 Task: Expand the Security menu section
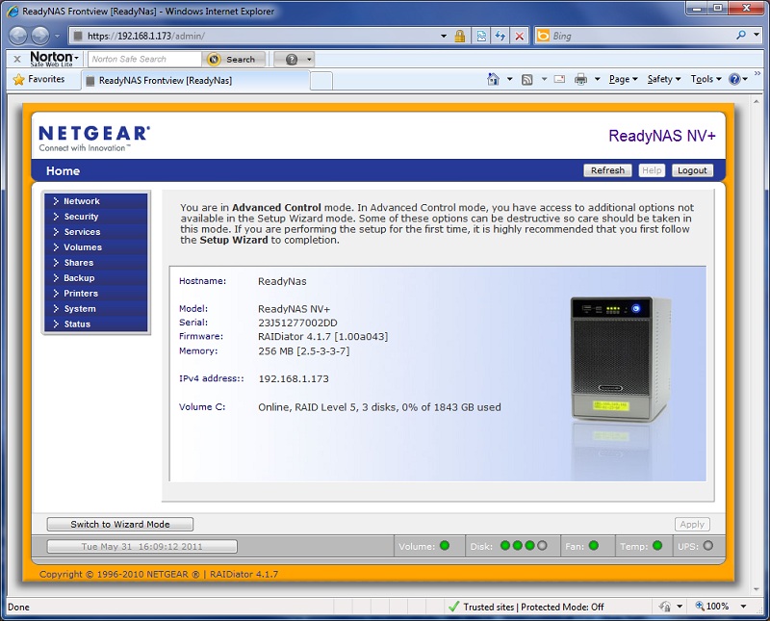pyautogui.click(x=95, y=217)
